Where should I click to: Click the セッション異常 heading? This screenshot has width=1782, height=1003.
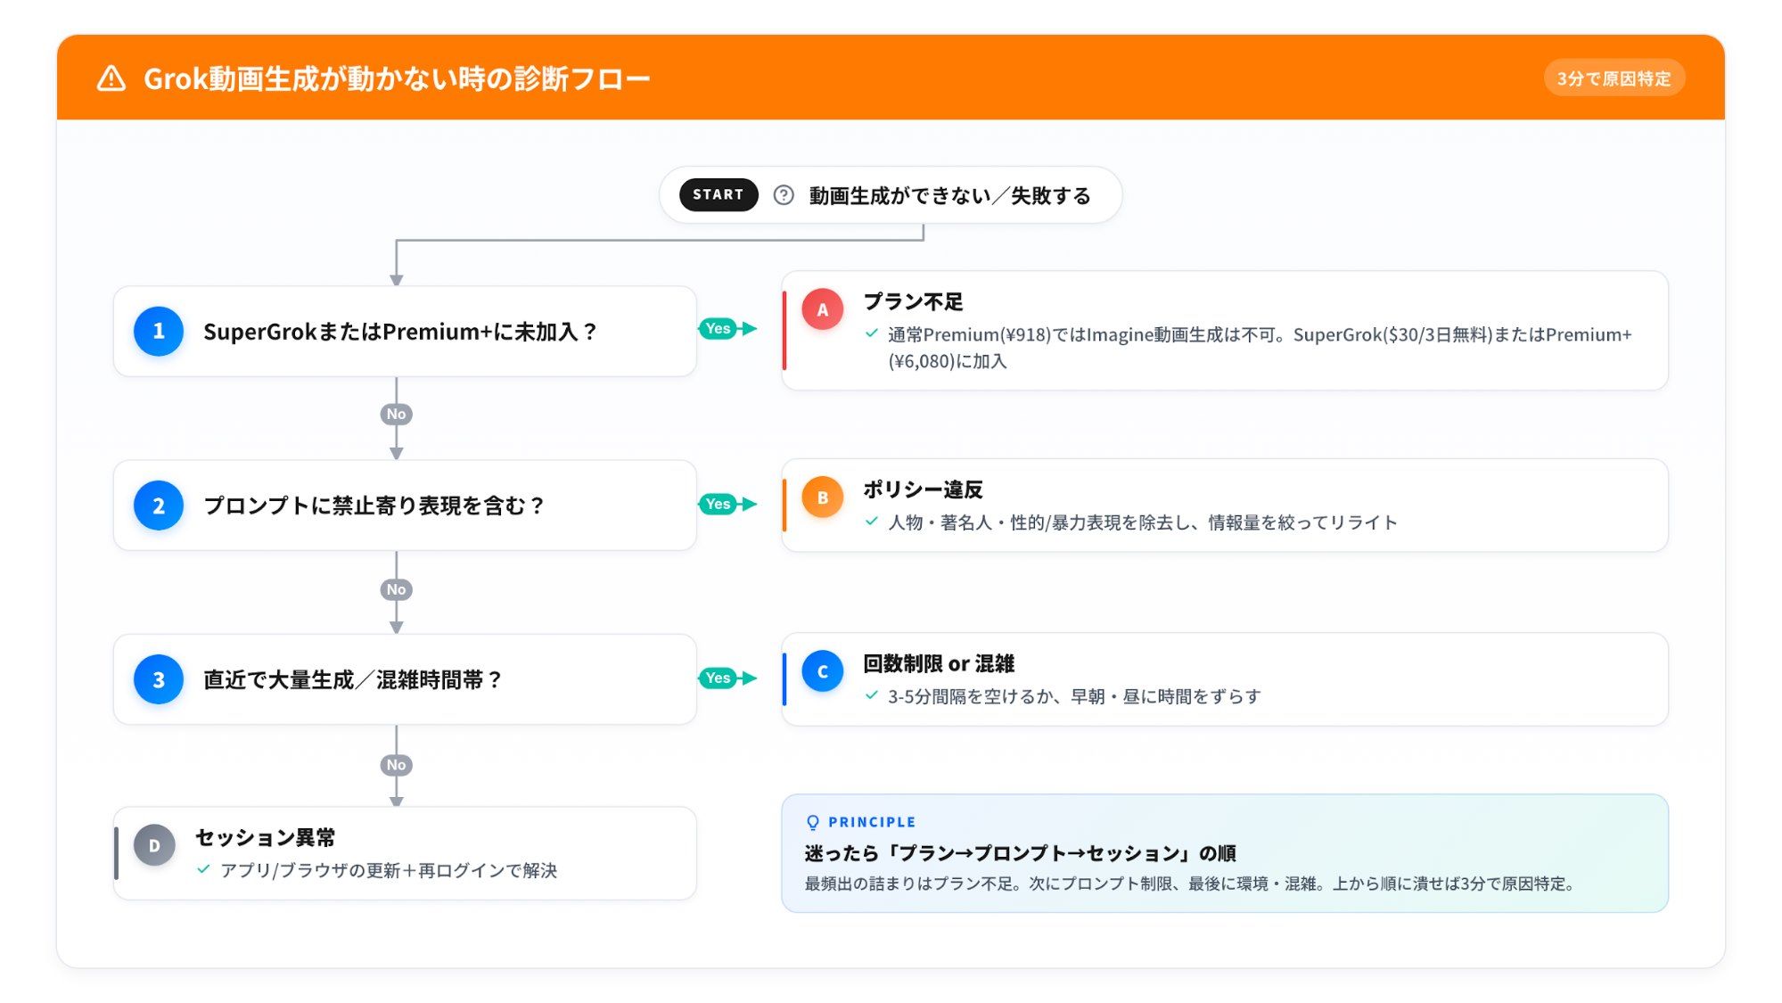point(265,837)
